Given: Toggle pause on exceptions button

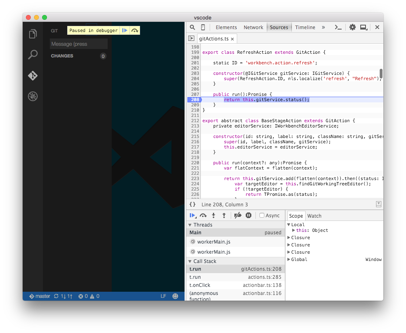Looking at the screenshot, I should (249, 215).
